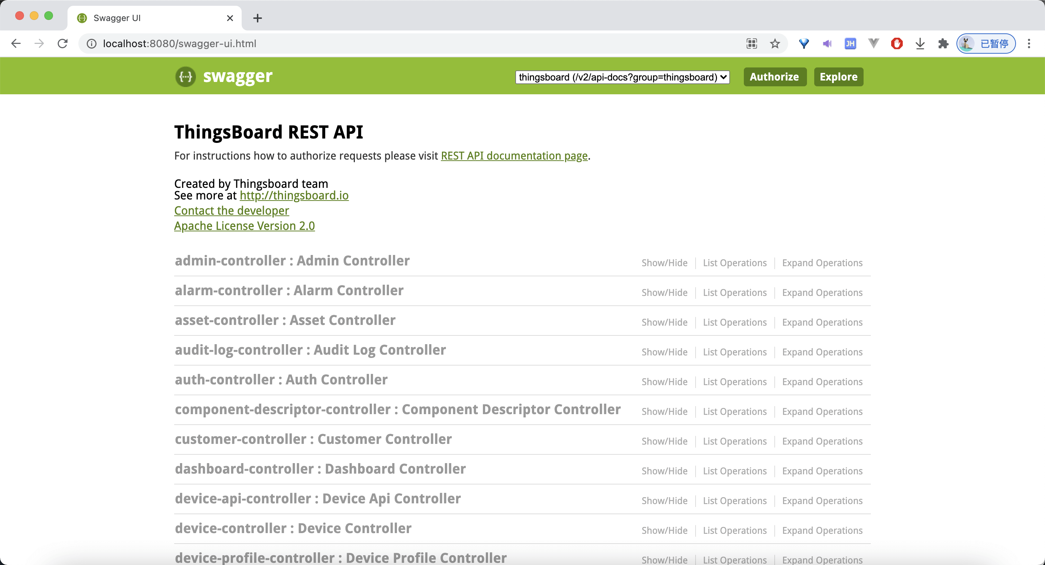
Task: Click the swagger logo icon
Action: [x=185, y=77]
